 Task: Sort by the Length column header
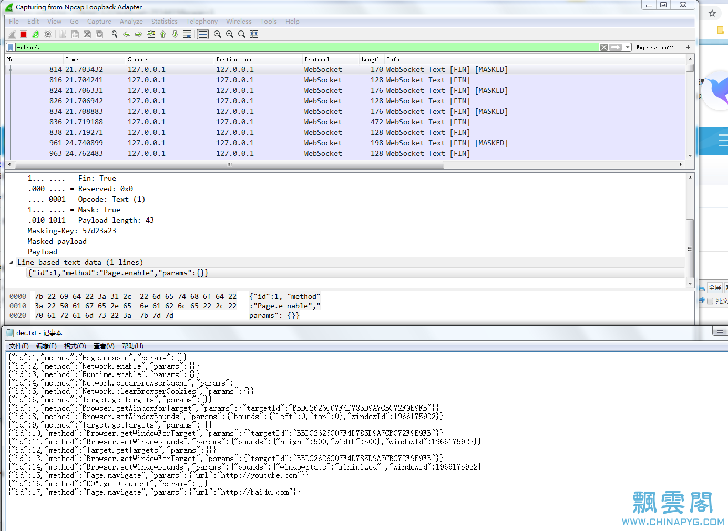click(372, 59)
